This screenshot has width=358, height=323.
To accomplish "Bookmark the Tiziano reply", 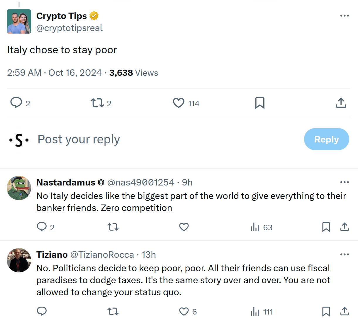I will pos(326,311).
